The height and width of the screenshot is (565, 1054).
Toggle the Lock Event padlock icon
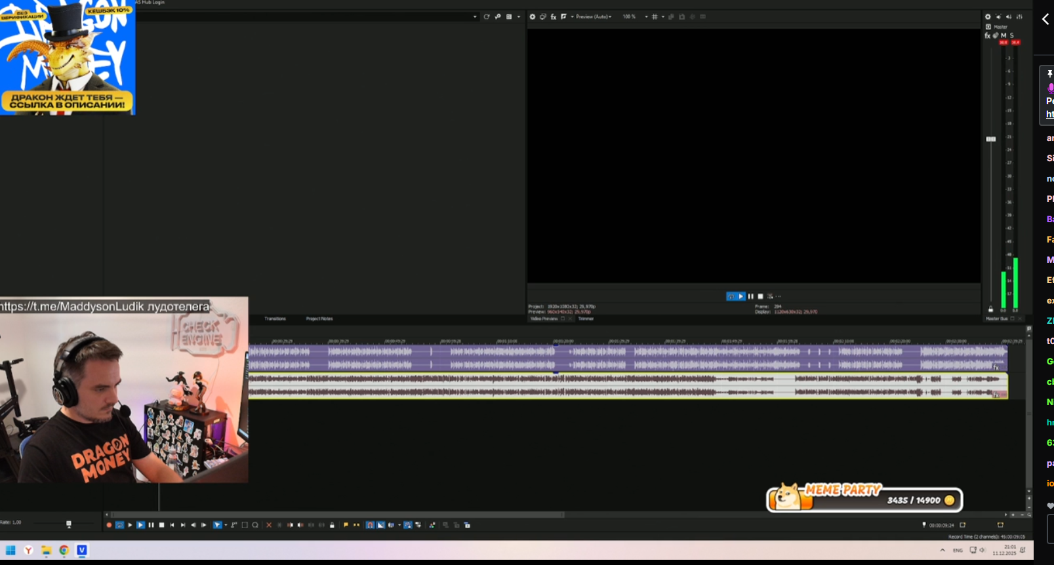(332, 525)
